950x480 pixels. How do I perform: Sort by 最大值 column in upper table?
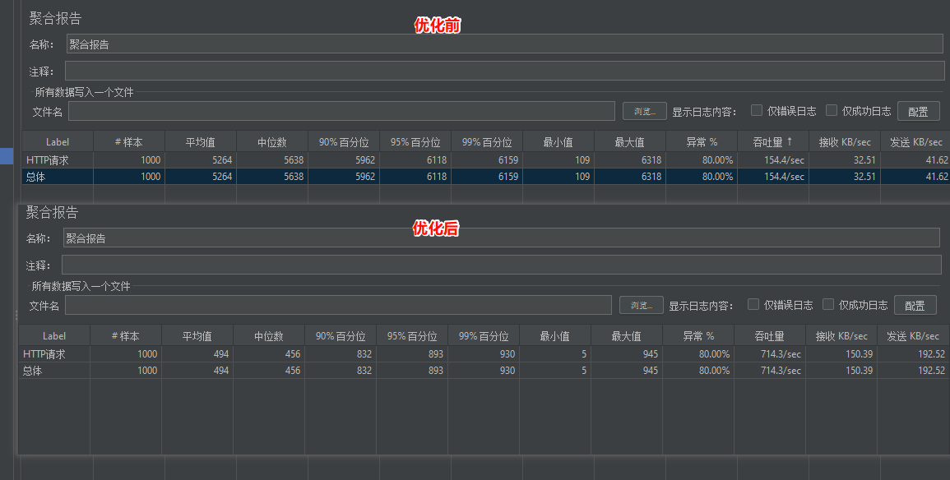629,141
